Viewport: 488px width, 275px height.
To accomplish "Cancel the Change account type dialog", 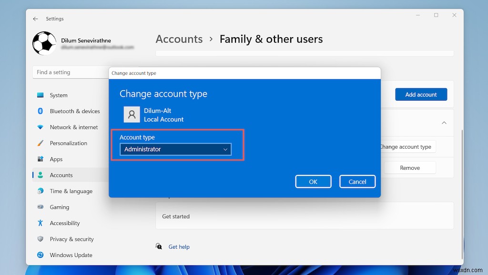I will coord(357,181).
